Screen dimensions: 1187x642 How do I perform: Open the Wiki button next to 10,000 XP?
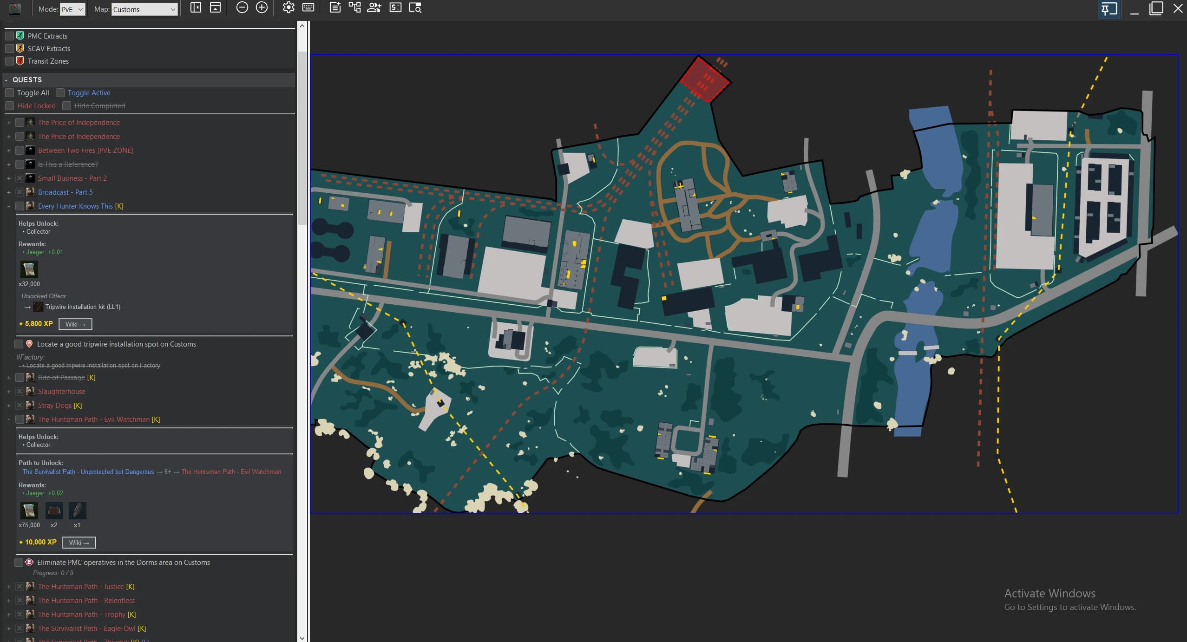click(x=79, y=543)
